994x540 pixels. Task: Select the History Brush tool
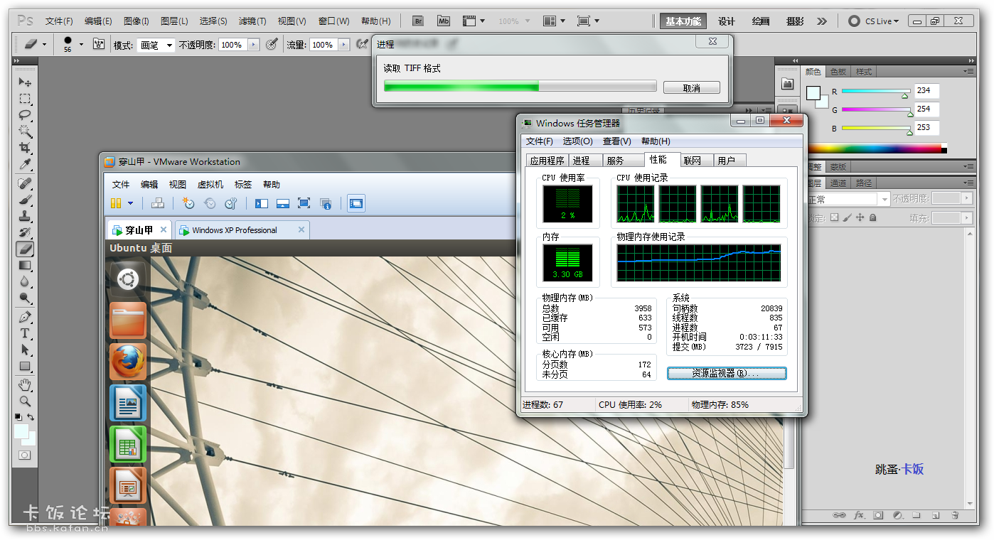click(25, 232)
